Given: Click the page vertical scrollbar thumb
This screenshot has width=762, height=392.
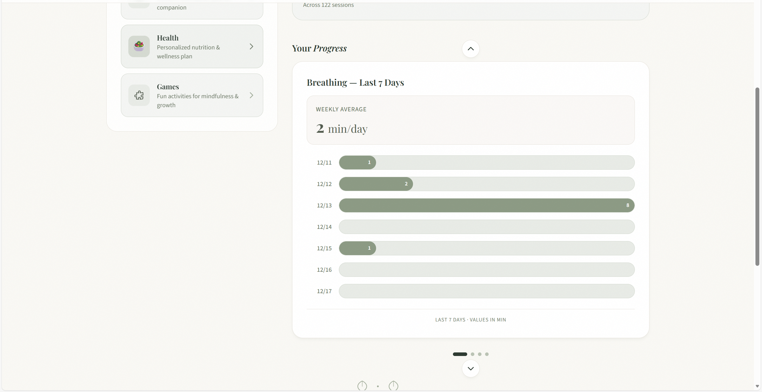Looking at the screenshot, I should pyautogui.click(x=757, y=176).
